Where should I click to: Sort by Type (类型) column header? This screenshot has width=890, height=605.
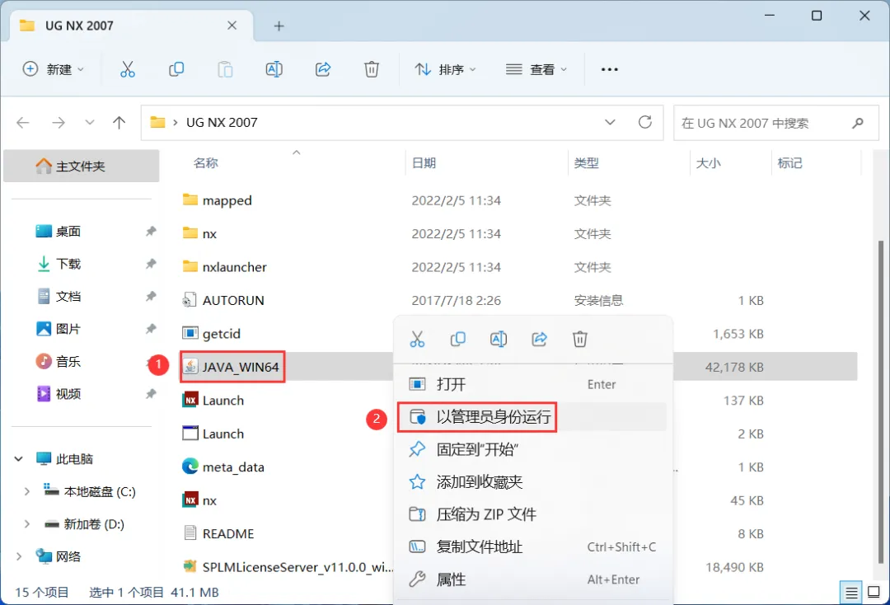587,163
